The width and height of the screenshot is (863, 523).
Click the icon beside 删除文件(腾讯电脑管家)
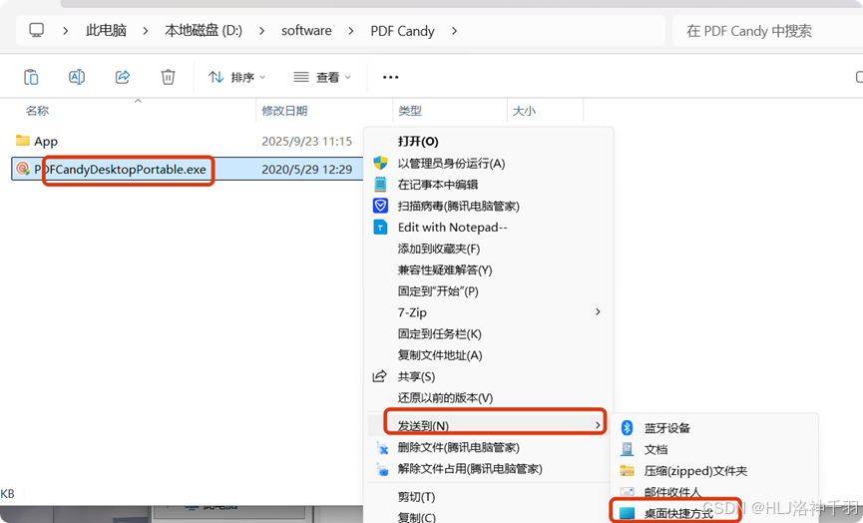coord(381,447)
